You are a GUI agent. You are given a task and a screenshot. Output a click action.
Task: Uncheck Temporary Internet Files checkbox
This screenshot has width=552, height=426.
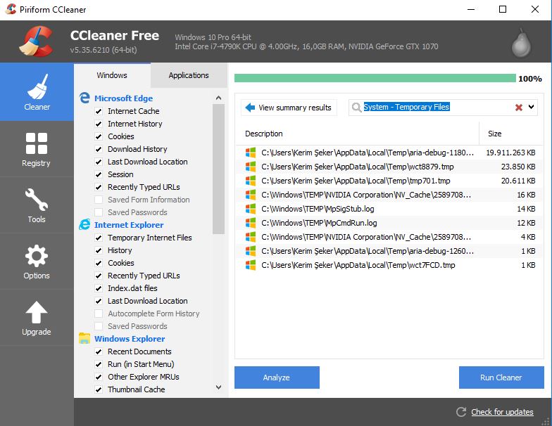[x=99, y=238]
